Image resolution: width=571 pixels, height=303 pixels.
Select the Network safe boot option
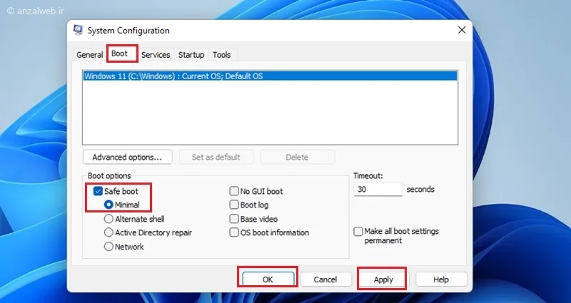[108, 247]
